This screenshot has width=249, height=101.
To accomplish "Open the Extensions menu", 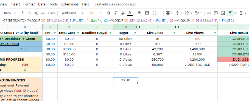I will click(x=70, y=4).
